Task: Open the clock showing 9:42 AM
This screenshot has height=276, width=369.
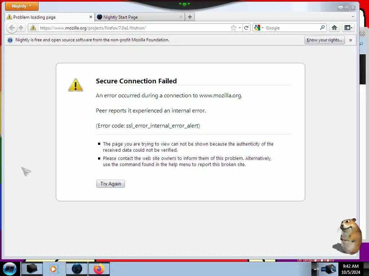Action: [351, 269]
